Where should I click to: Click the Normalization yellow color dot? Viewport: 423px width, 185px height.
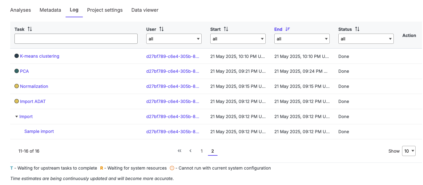click(17, 86)
